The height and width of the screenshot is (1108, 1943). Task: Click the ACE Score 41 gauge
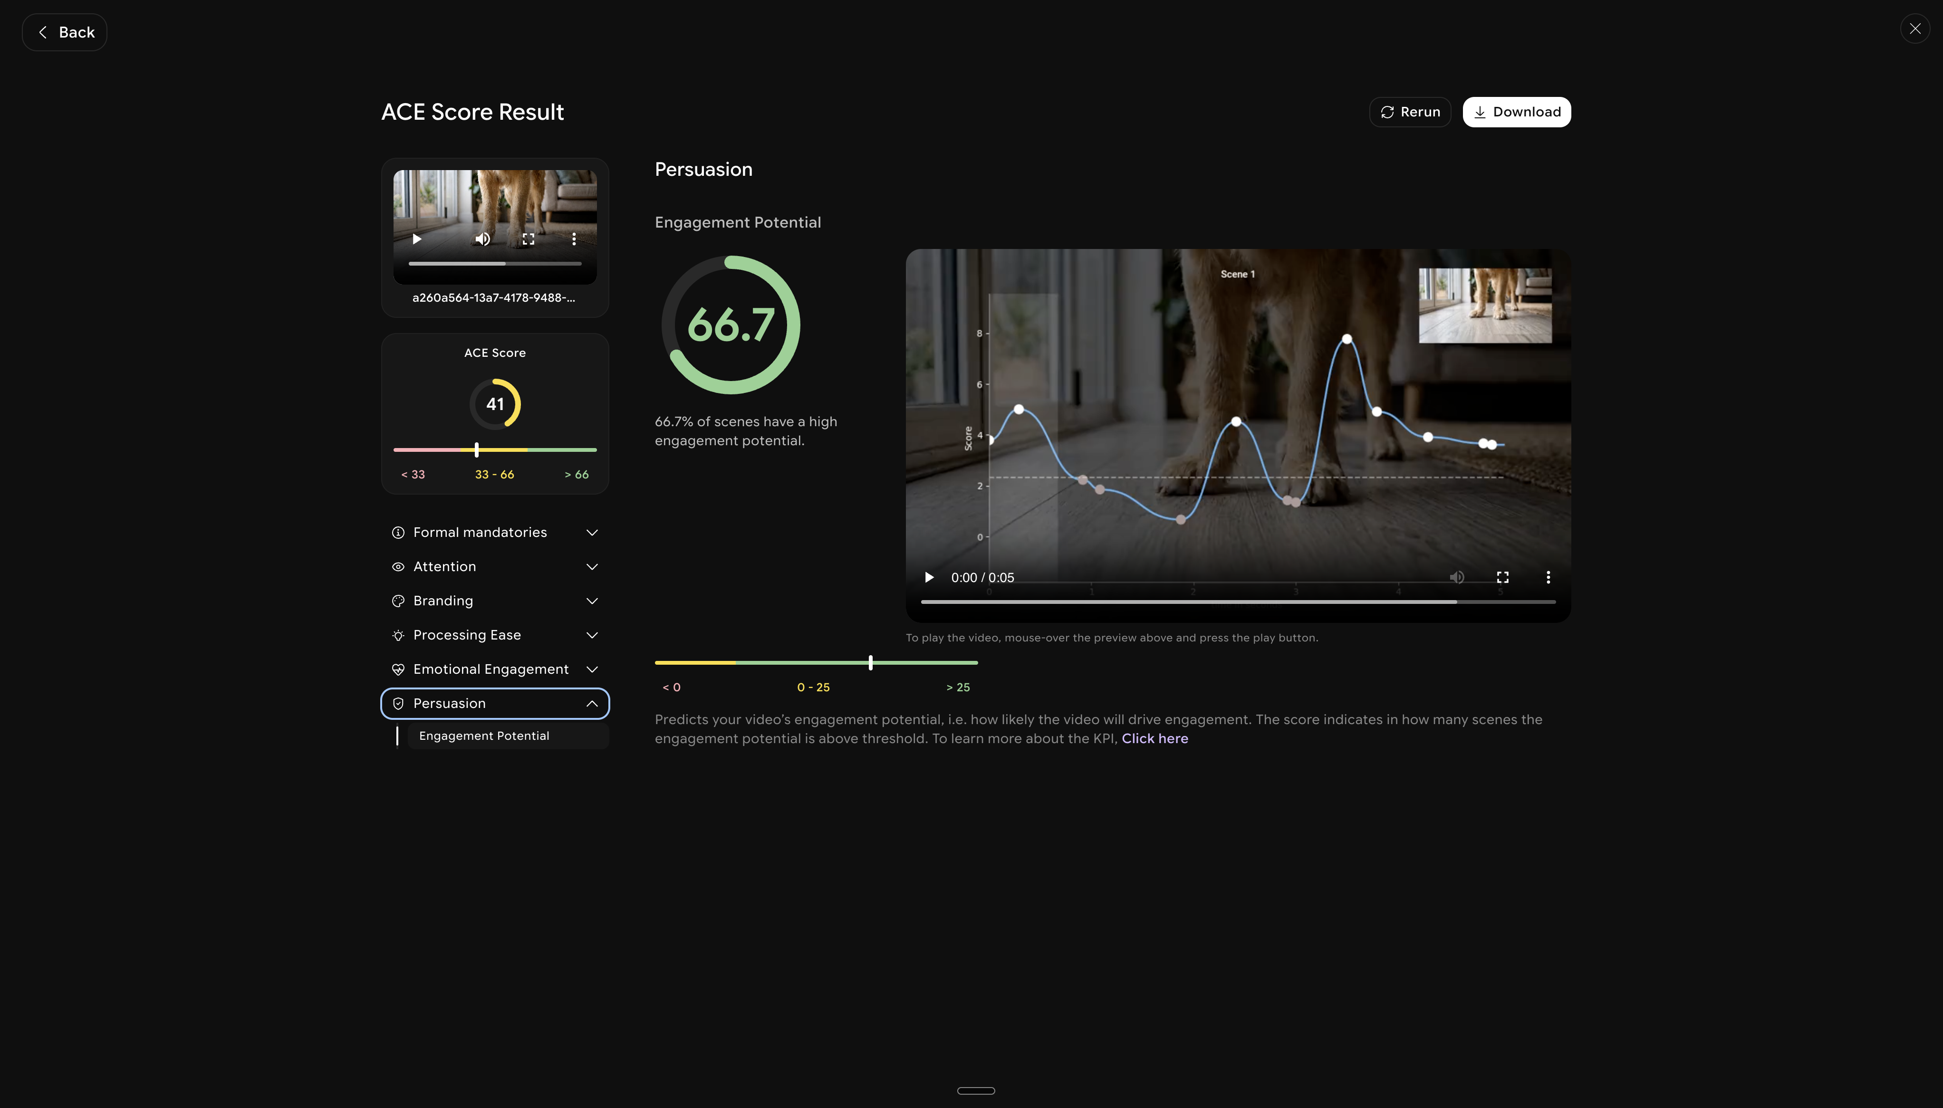pos(495,404)
